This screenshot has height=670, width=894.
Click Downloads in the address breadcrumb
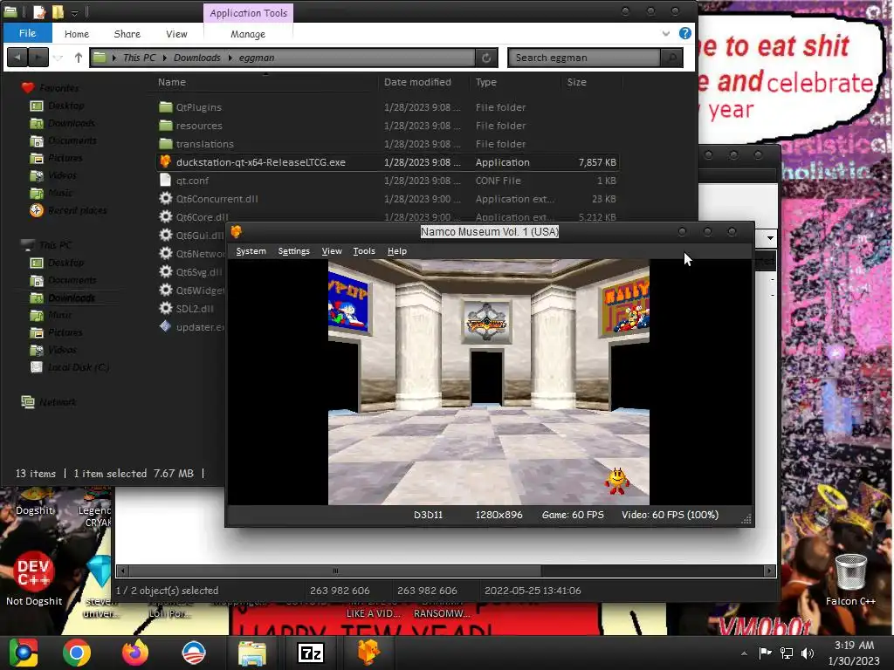pyautogui.click(x=196, y=58)
